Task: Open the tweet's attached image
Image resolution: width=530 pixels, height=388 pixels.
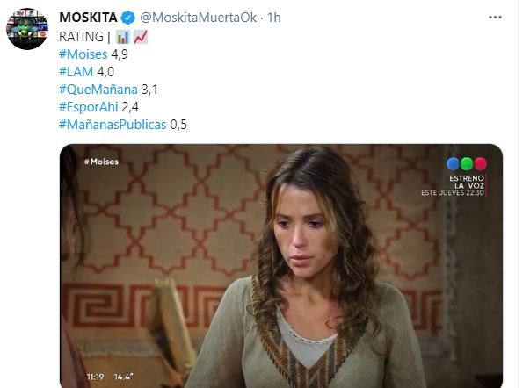Action: click(x=281, y=266)
